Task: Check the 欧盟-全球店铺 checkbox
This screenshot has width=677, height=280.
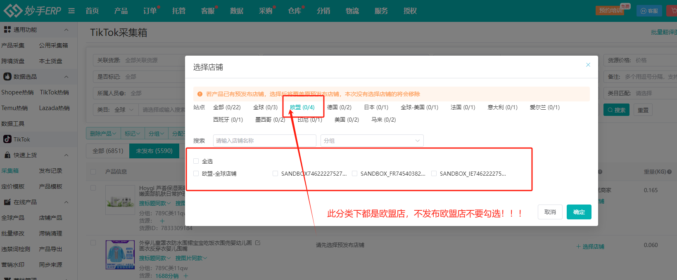Action: (x=196, y=174)
